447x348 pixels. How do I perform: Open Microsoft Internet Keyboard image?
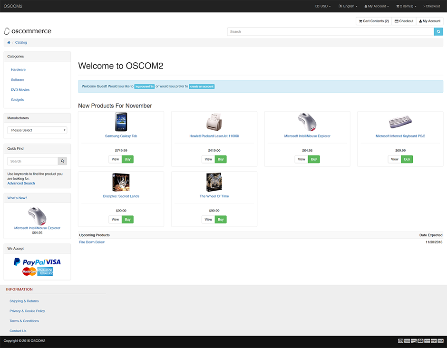400,122
